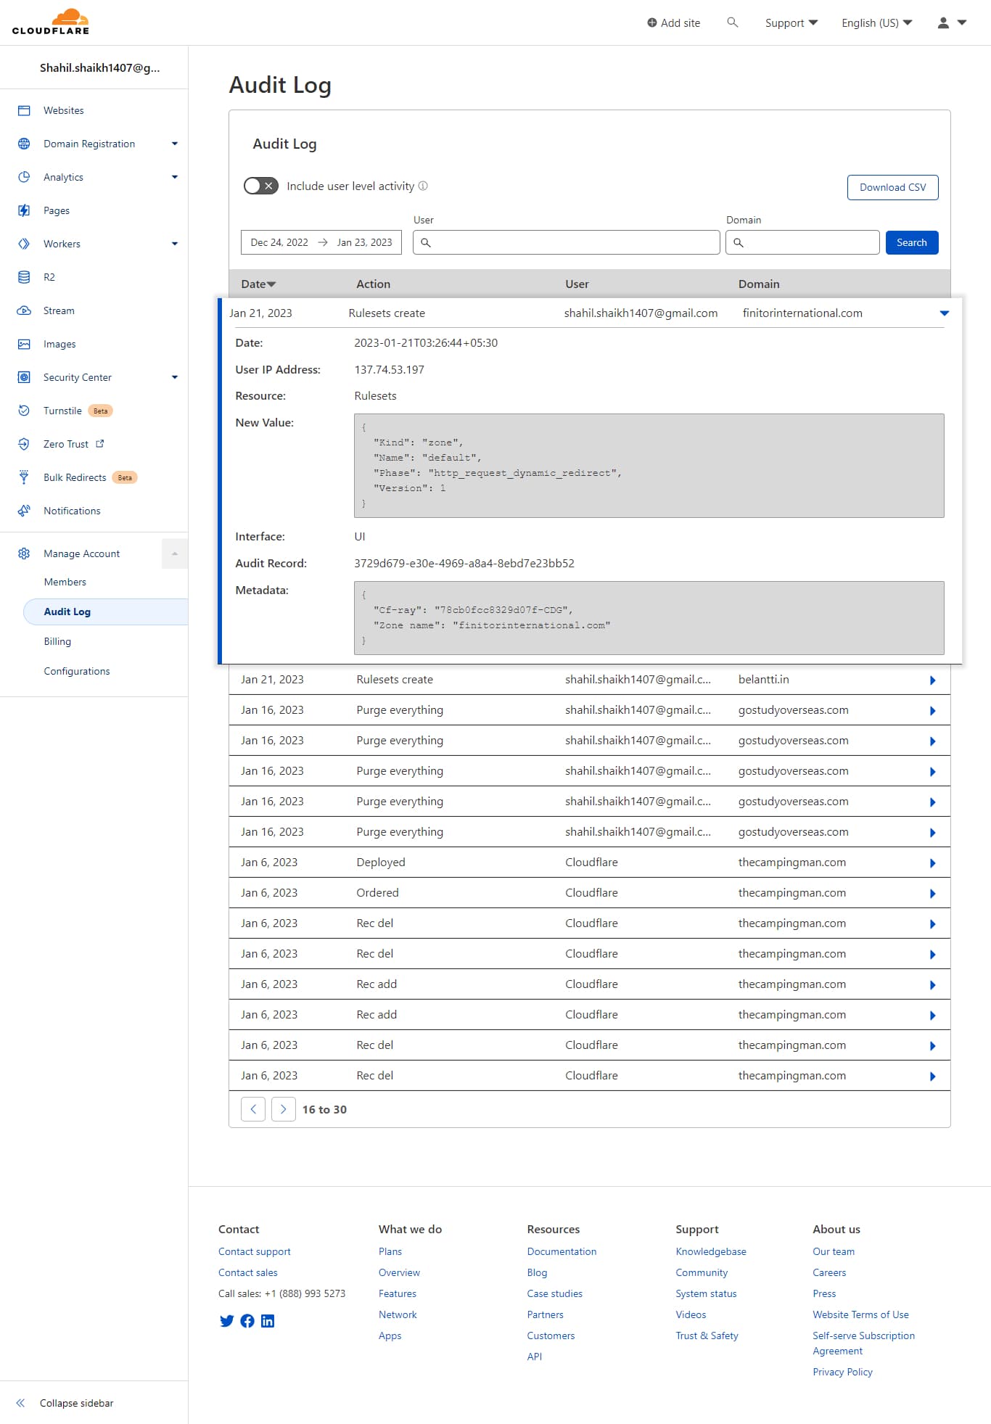Click the Notifications megaphone icon

(x=24, y=511)
